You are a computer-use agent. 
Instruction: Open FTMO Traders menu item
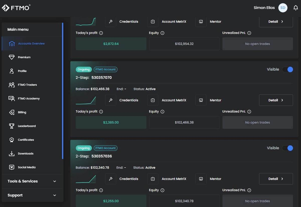tap(32, 85)
